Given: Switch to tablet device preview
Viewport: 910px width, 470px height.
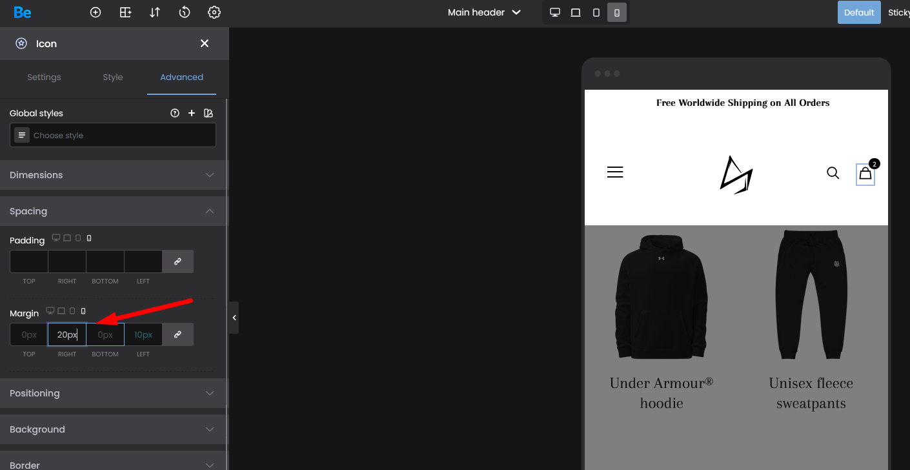Looking at the screenshot, I should tap(596, 12).
